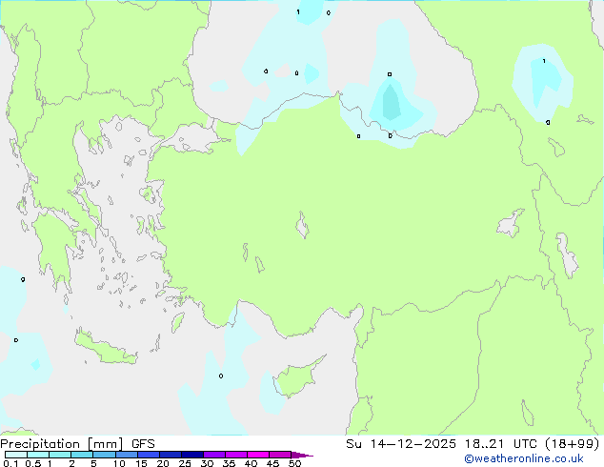This screenshot has width=604, height=467.
Task: Click the '25' scale label
Action: click(185, 463)
